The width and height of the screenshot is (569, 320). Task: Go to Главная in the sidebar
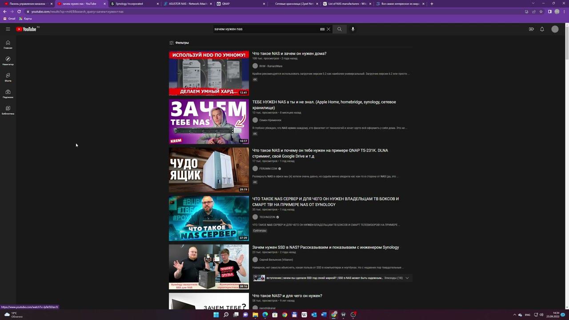[8, 44]
